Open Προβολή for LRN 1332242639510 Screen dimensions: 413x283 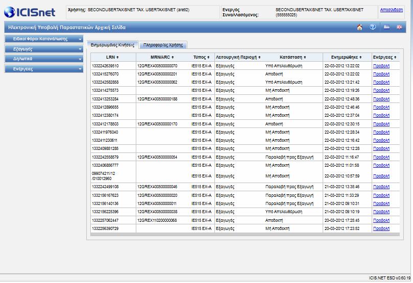[x=381, y=66]
